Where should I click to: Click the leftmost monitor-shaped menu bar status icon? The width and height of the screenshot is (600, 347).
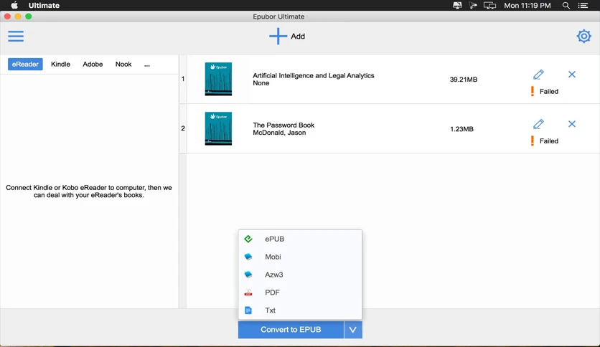tap(457, 5)
